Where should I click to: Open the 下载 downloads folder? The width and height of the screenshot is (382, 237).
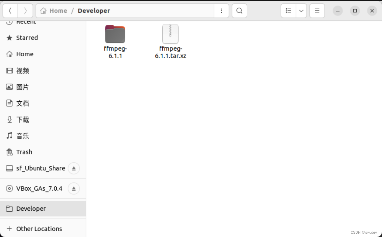point(43,119)
